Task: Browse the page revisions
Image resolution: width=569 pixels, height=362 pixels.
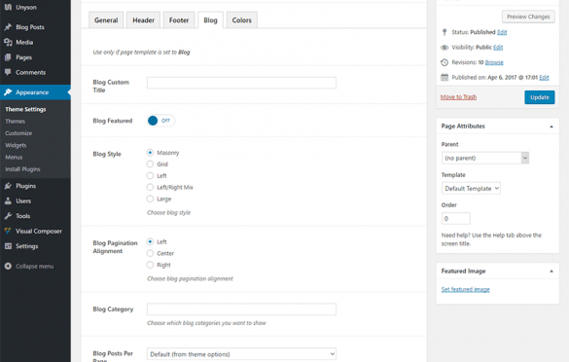Action: (x=494, y=62)
